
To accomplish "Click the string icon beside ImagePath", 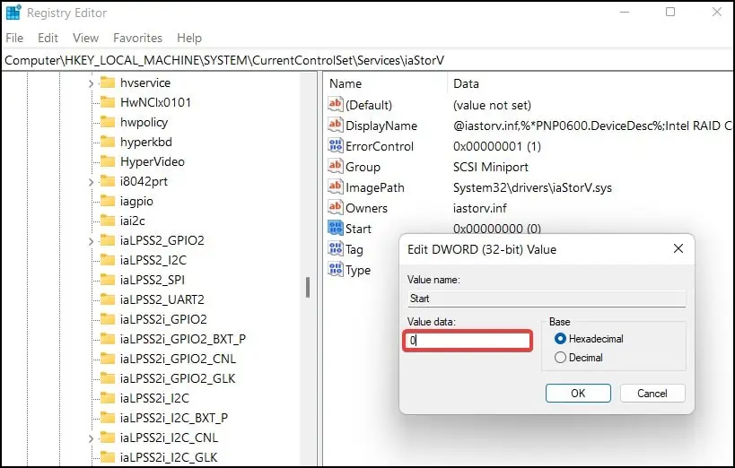I will click(x=335, y=186).
